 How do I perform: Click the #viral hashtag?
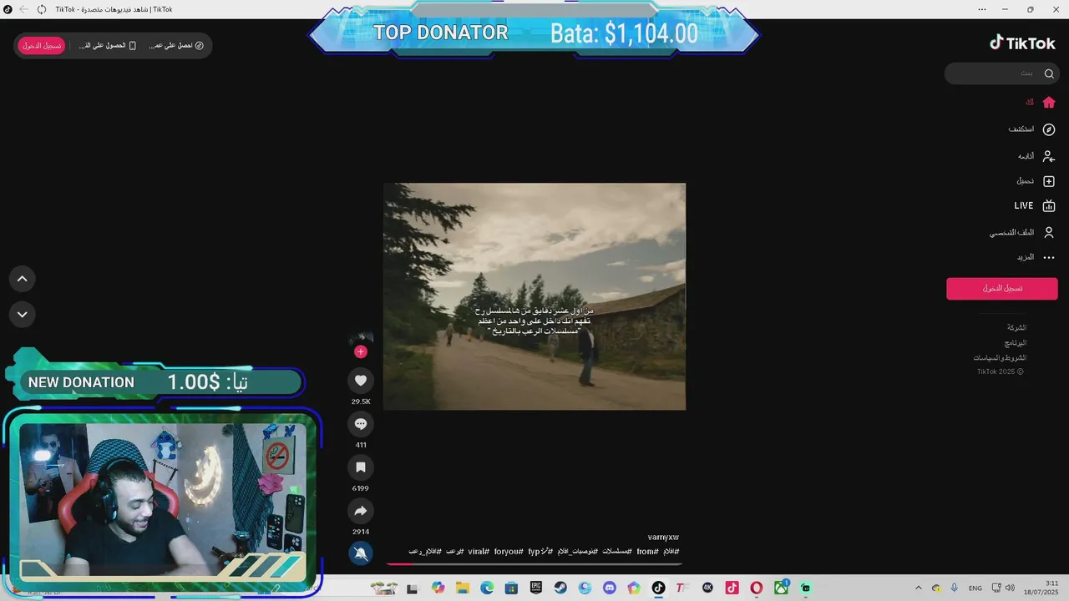(x=479, y=552)
